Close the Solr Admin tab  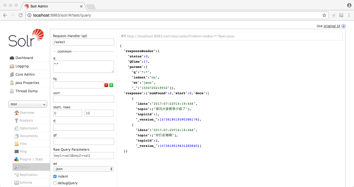point(81,6)
